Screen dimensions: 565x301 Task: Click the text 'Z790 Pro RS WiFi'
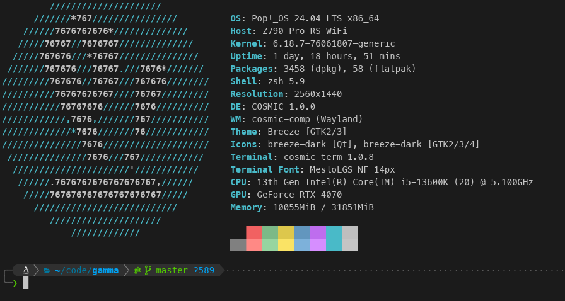pyautogui.click(x=305, y=31)
